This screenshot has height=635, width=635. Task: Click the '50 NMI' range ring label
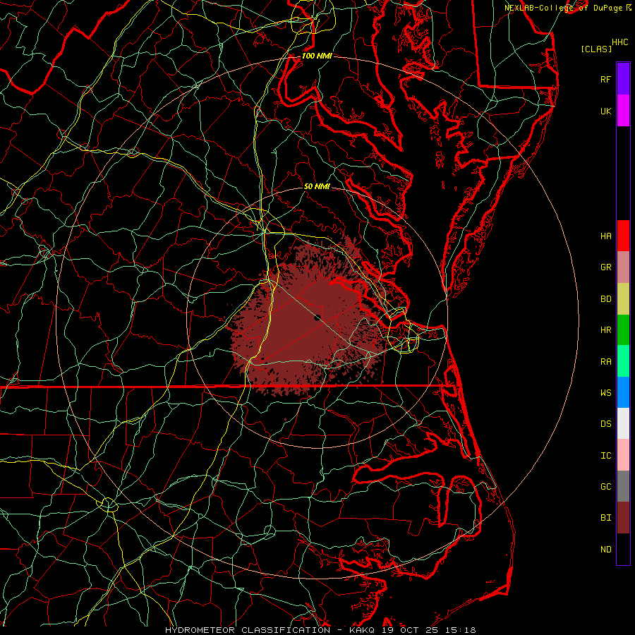317,186
